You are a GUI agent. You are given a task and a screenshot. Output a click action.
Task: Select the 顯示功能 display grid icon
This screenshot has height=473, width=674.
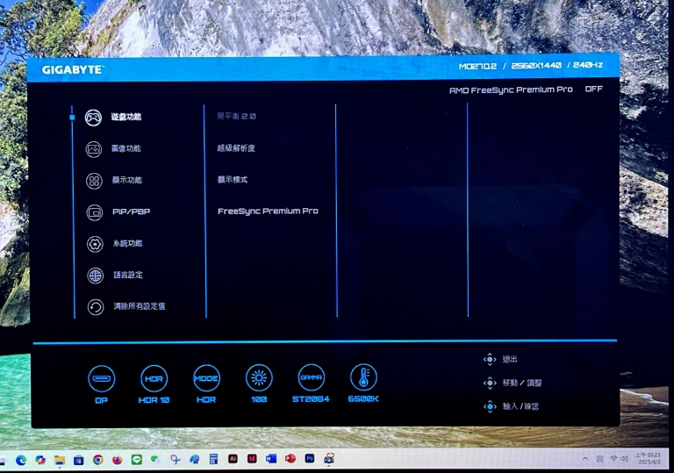click(x=94, y=181)
